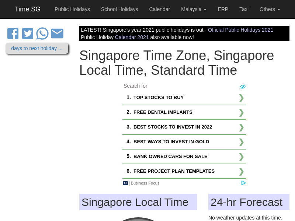Expand the Others dropdown menu
This screenshot has height=221, width=295.
[x=270, y=9]
